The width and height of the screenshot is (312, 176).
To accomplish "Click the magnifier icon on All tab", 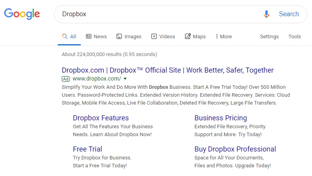I will 65,36.
